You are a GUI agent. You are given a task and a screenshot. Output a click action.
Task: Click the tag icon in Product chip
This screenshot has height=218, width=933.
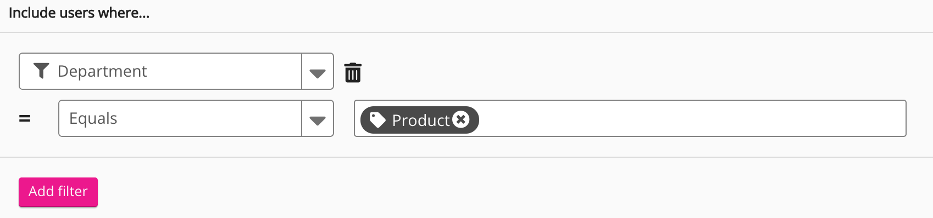click(x=377, y=120)
